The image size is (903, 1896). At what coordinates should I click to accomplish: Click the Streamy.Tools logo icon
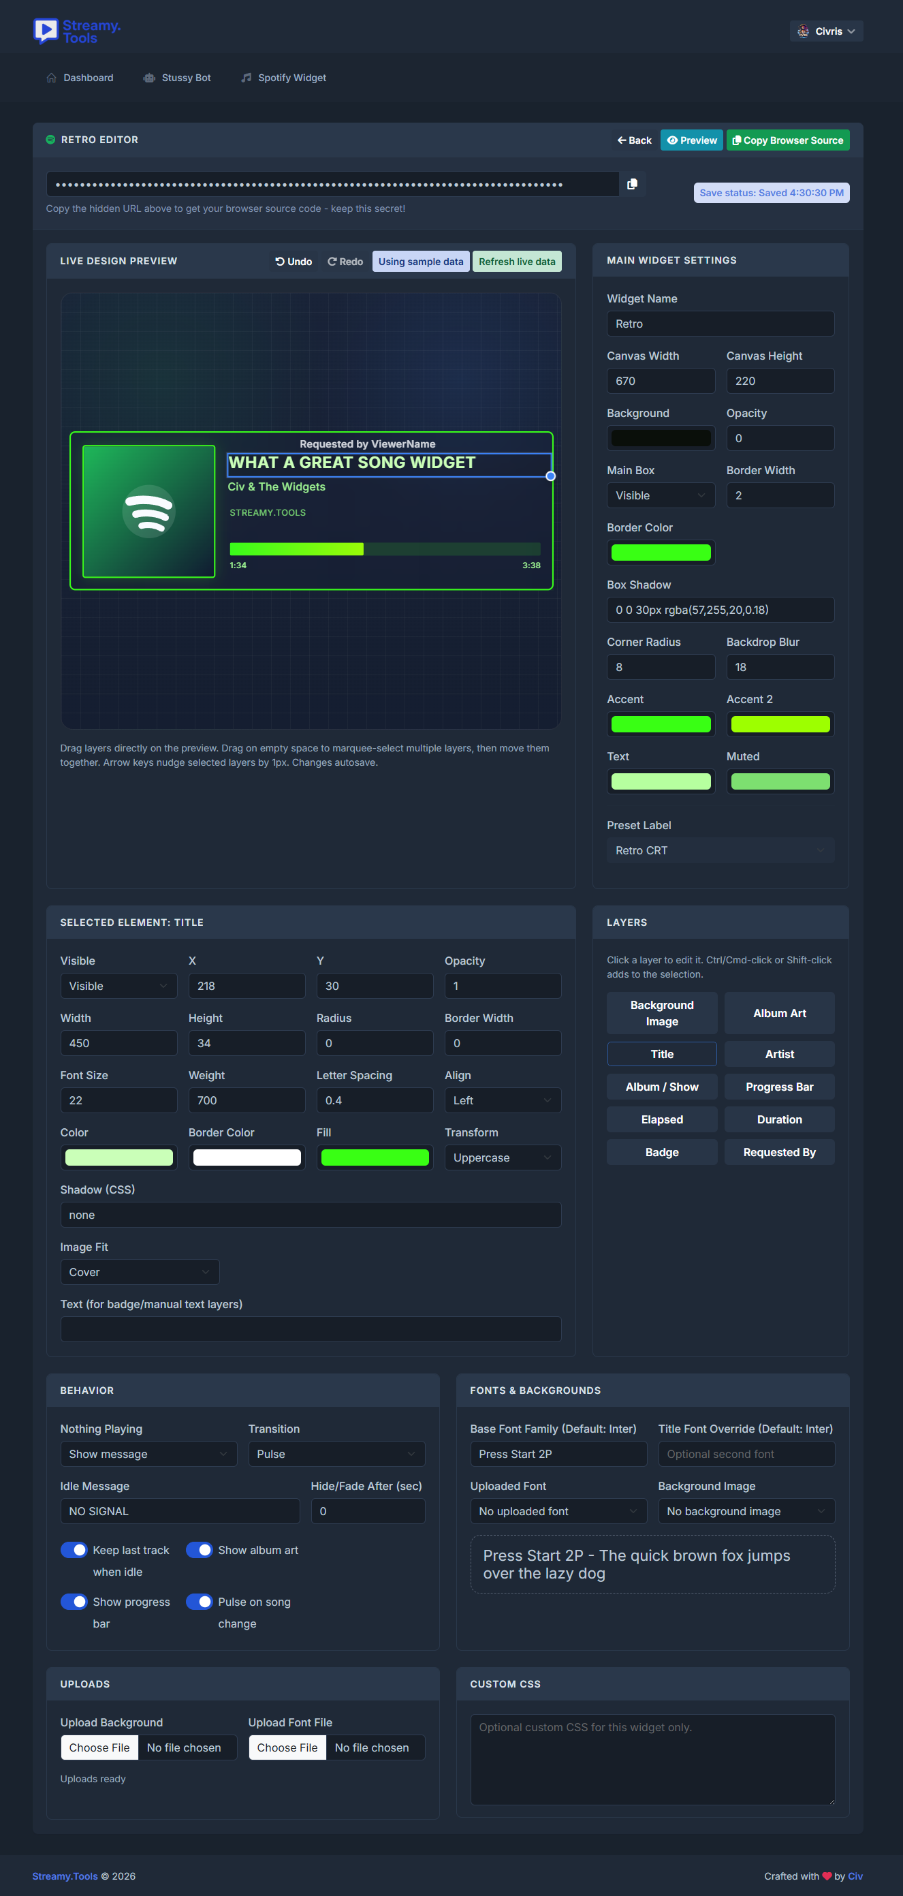tap(46, 31)
